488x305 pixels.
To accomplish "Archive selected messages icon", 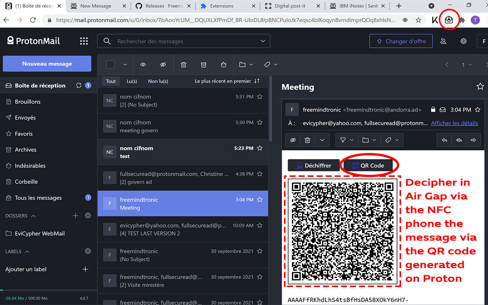I will click(x=204, y=65).
